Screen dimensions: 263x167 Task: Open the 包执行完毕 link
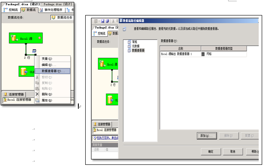(x=108, y=138)
